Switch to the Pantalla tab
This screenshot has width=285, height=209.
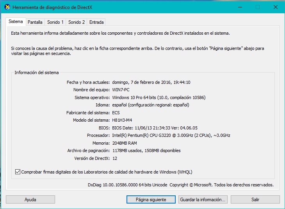tap(35, 22)
